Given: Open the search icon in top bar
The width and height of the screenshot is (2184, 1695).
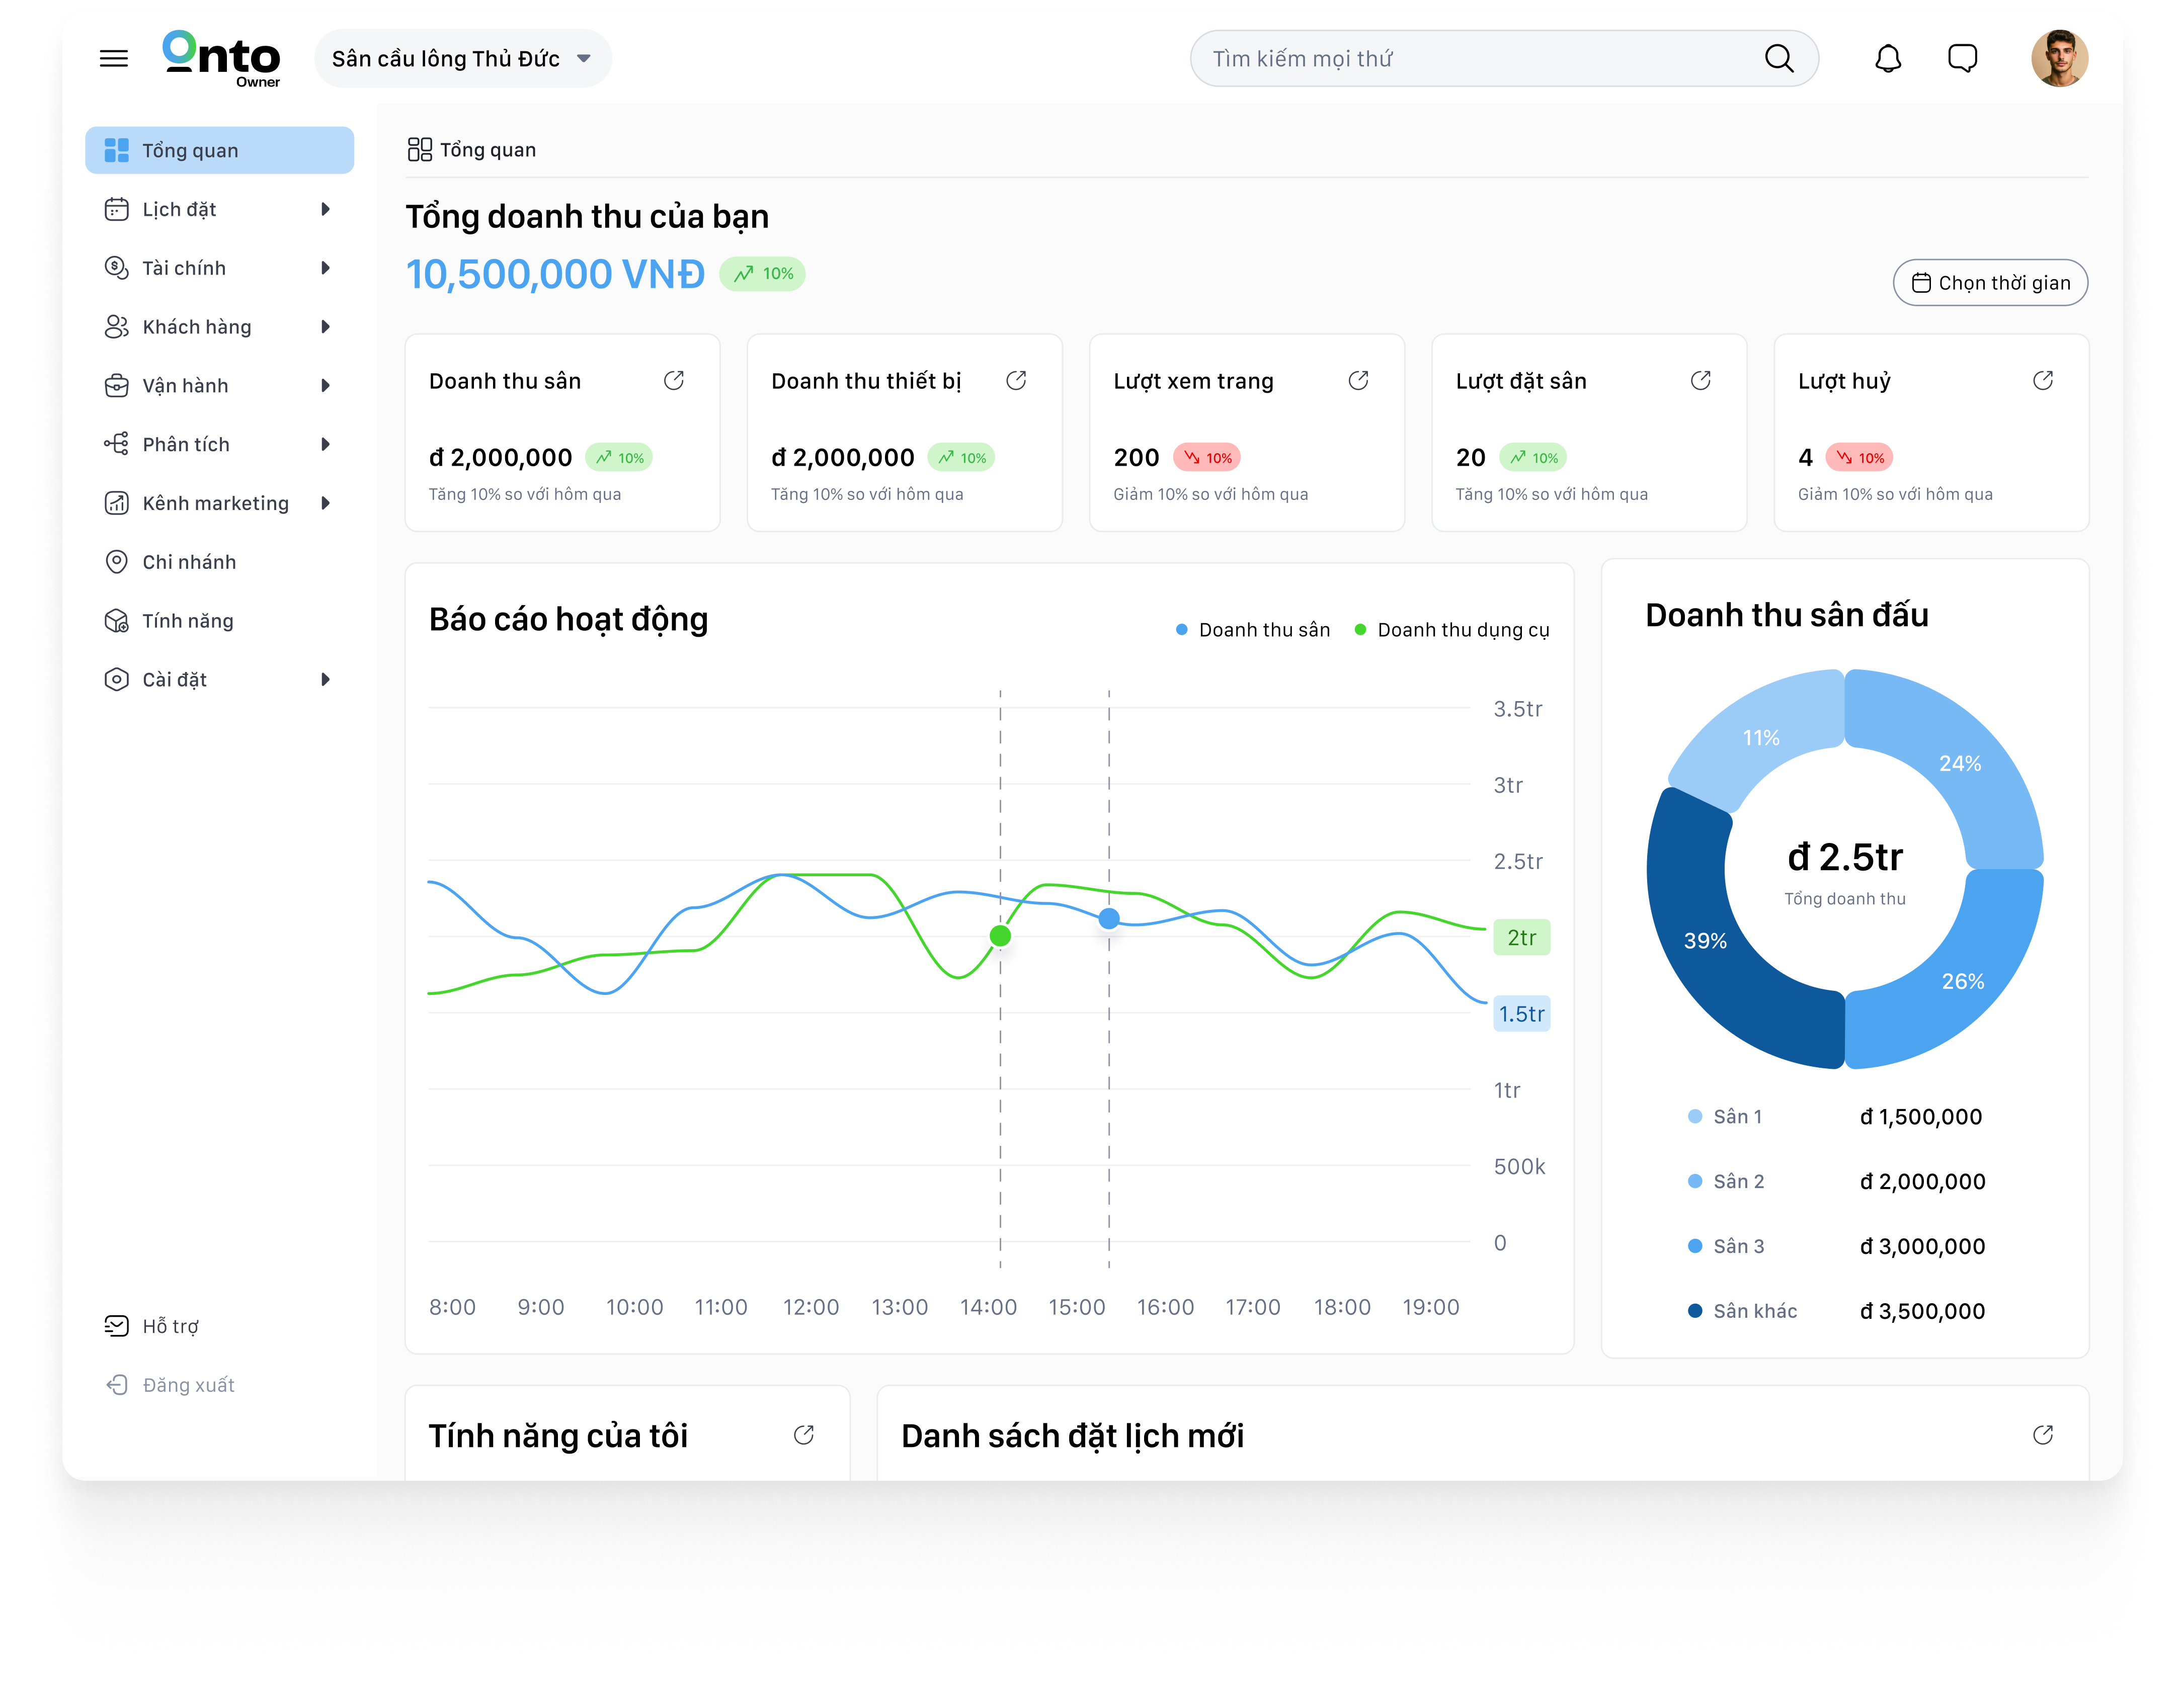Looking at the screenshot, I should [1779, 58].
